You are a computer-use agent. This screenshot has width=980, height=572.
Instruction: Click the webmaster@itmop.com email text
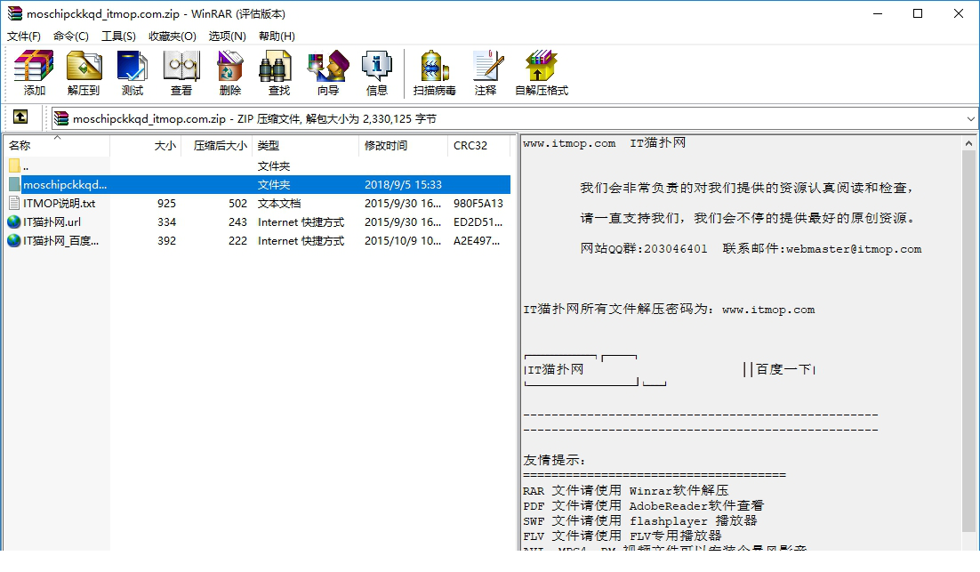coord(854,249)
